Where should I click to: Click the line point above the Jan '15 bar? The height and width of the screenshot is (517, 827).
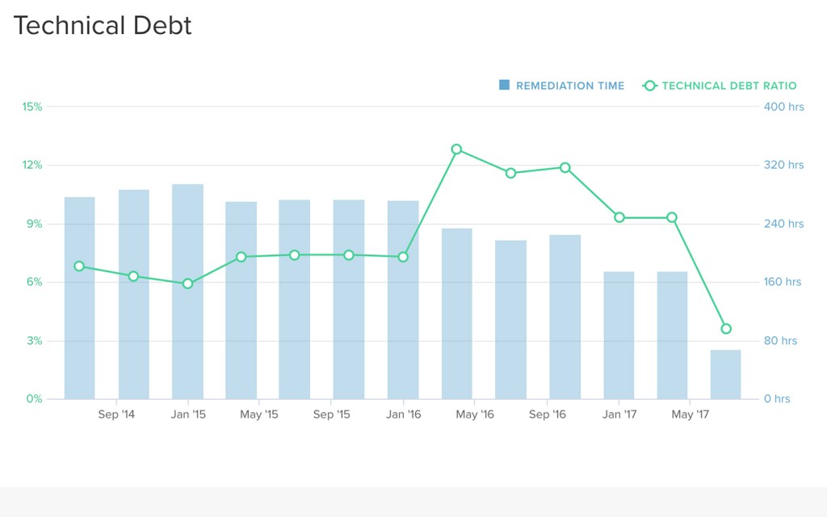(187, 284)
